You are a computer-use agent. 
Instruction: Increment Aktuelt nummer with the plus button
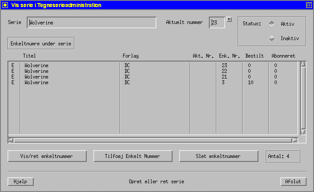229,19
